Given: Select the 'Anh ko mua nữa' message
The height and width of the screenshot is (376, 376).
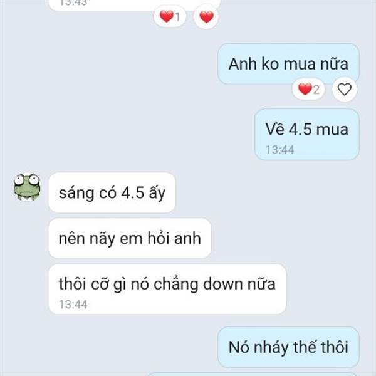Looking at the screenshot, I should tap(288, 64).
